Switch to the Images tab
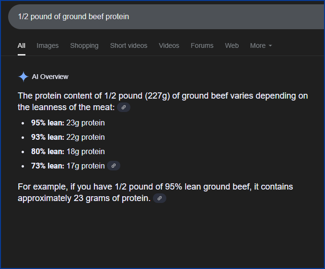325x269 pixels. click(47, 45)
